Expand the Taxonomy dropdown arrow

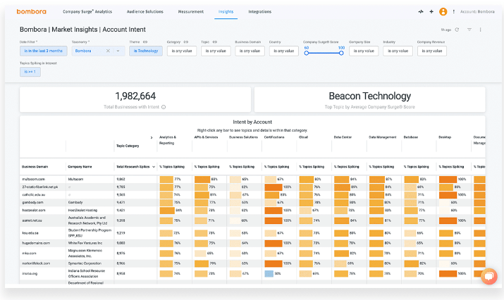(118, 51)
